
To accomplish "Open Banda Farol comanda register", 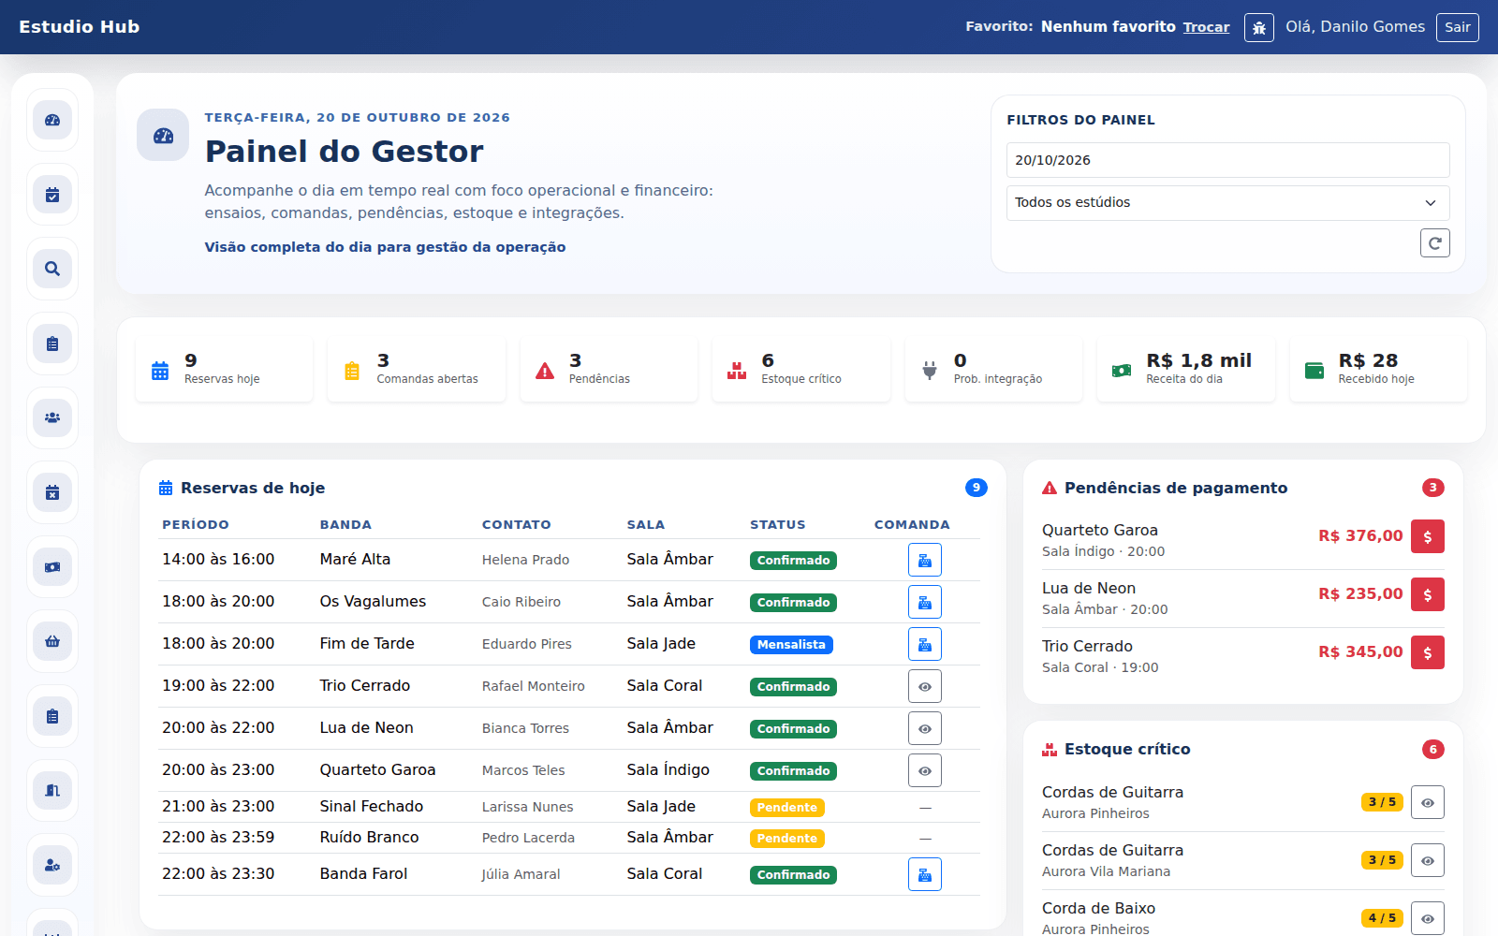I will pyautogui.click(x=925, y=874).
